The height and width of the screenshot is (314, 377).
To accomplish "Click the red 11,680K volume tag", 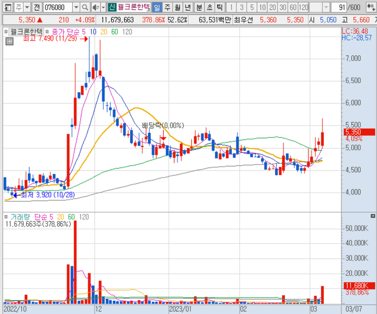I will [x=359, y=286].
